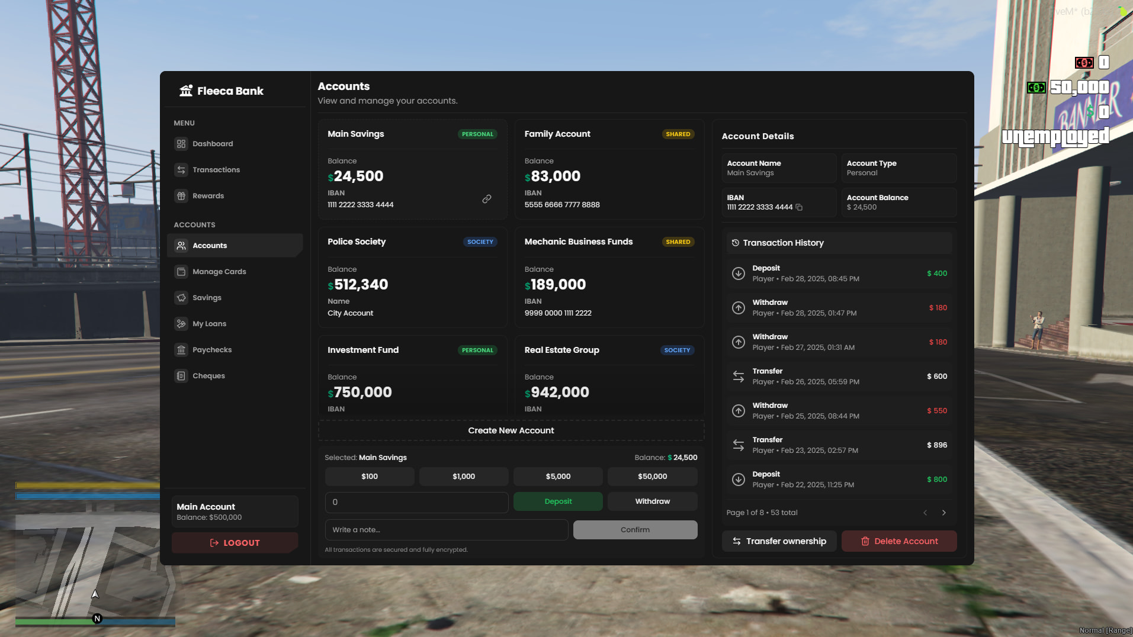Click the deposit icon for Feb 22 transaction
Screen dimensions: 1133x637
(739, 480)
